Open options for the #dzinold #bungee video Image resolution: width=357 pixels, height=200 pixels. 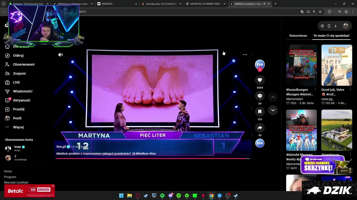click(315, 155)
